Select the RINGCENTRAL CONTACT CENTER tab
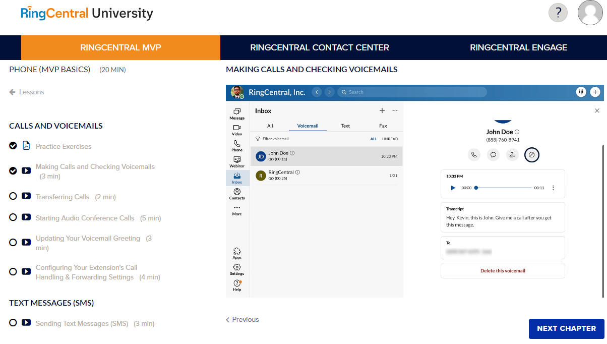607x344 pixels. [320, 47]
